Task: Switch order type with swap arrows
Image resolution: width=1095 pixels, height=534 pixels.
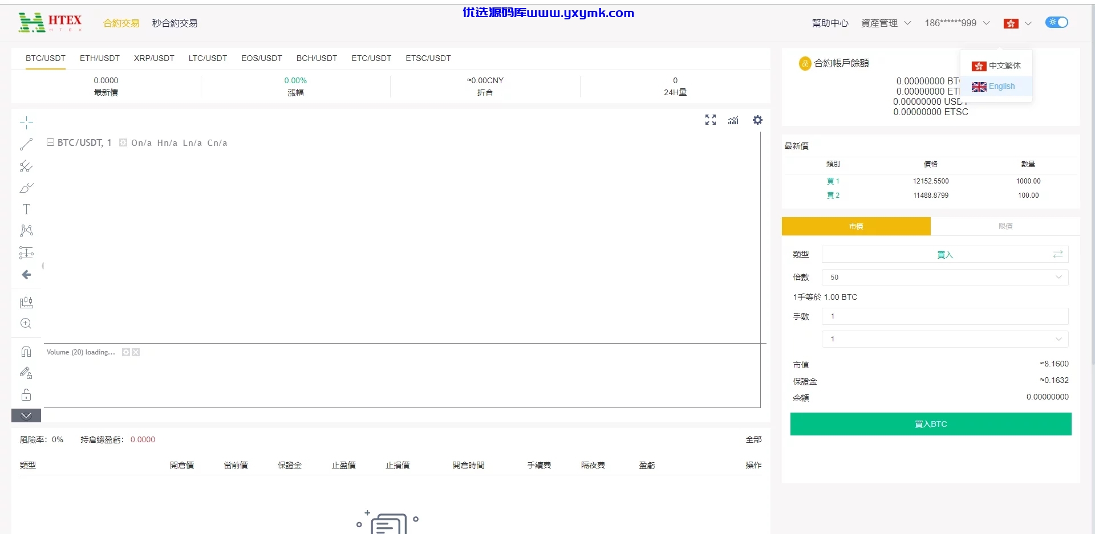Action: (1058, 254)
